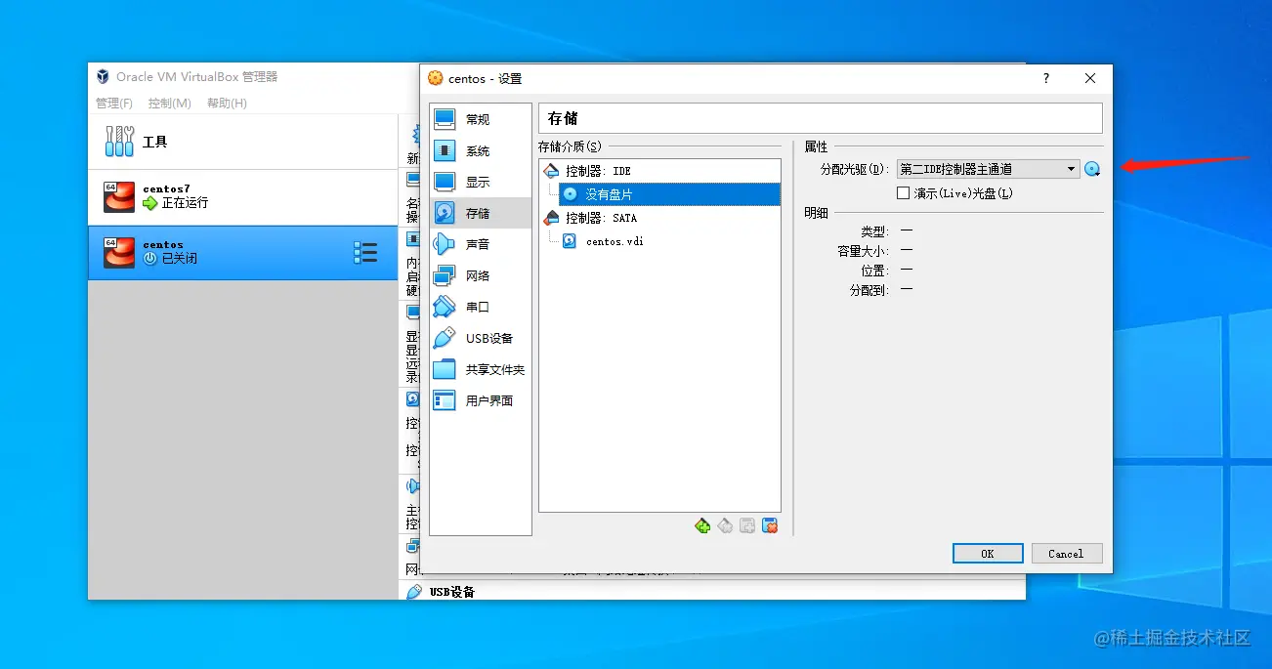Open the 帮助(H) menu in the manager window
The height and width of the screenshot is (669, 1272).
pyautogui.click(x=227, y=103)
